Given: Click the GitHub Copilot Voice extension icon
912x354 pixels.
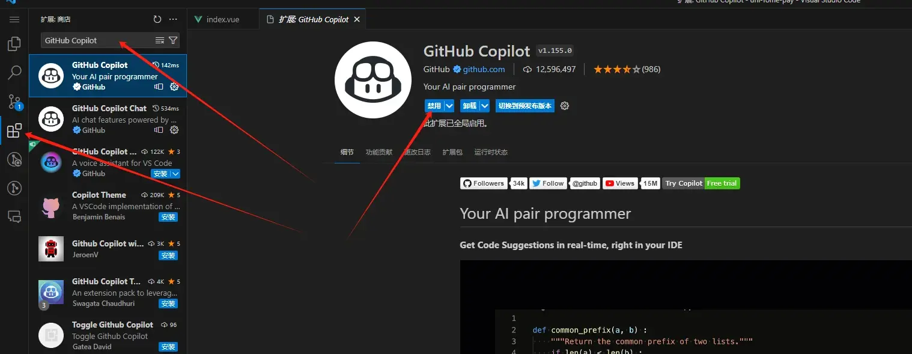Looking at the screenshot, I should 51,162.
